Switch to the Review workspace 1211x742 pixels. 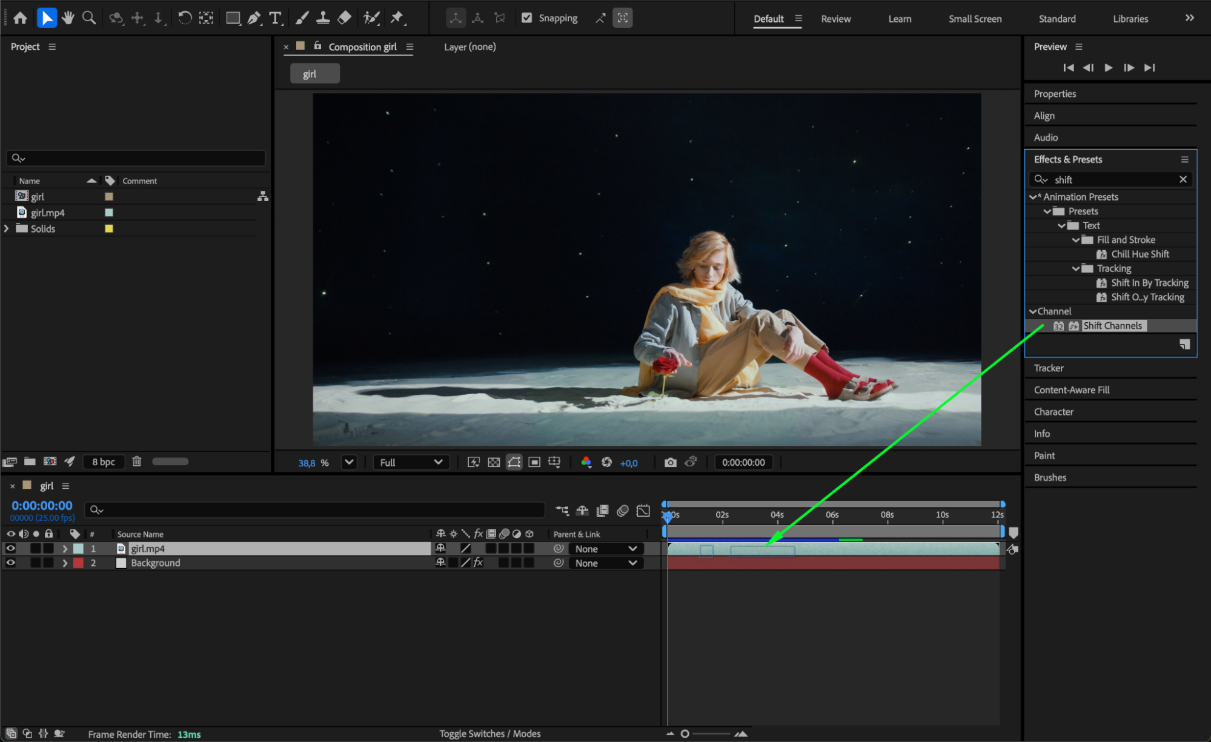click(x=835, y=19)
